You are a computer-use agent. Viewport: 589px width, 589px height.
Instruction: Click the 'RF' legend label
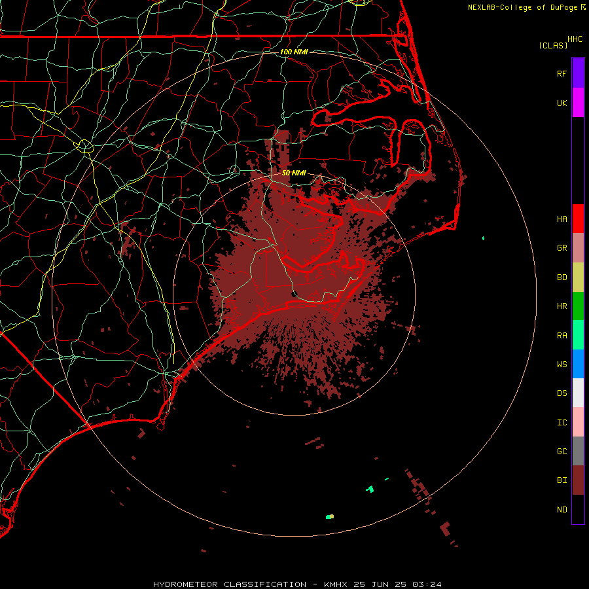click(x=562, y=73)
